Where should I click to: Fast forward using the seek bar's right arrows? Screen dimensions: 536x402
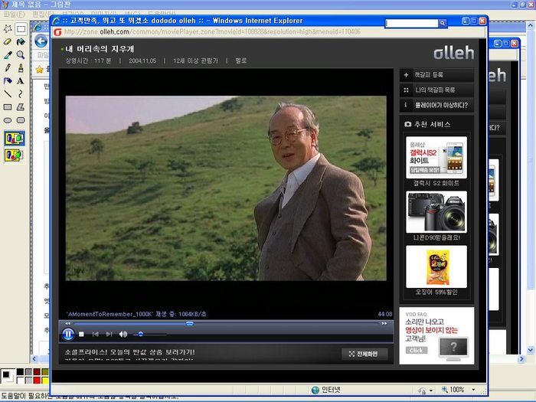384,323
